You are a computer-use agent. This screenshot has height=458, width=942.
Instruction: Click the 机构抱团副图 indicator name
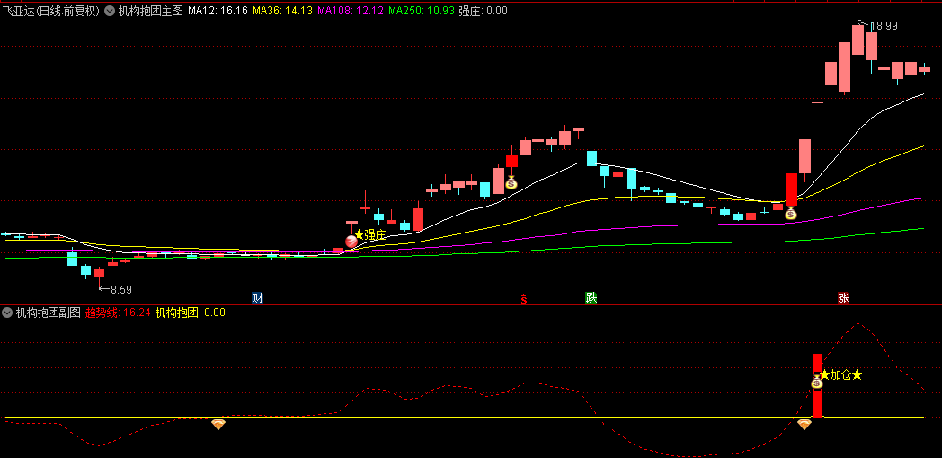[48, 313]
